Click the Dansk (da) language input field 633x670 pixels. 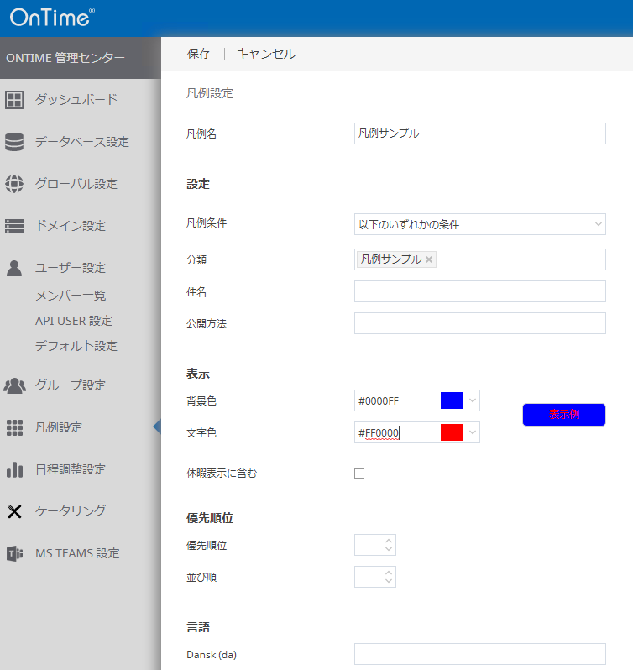click(479, 654)
